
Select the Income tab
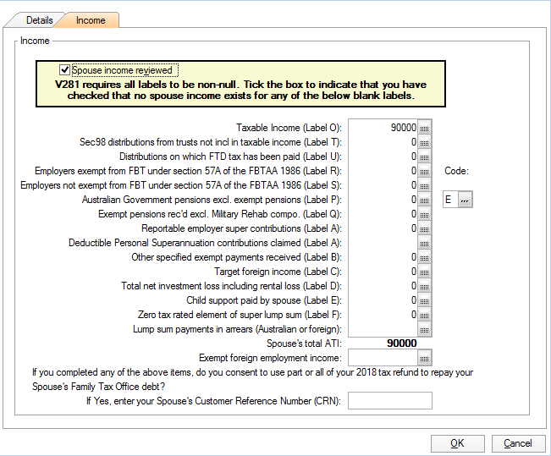click(91, 19)
